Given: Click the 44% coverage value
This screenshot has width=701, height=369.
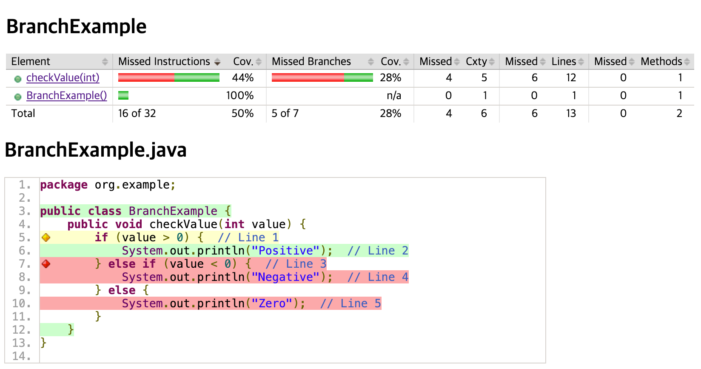Looking at the screenshot, I should coord(243,77).
